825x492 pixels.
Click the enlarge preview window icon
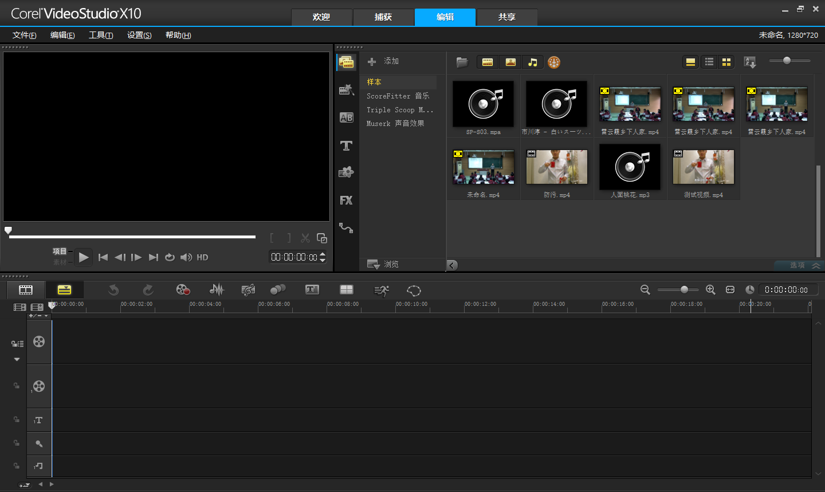322,238
